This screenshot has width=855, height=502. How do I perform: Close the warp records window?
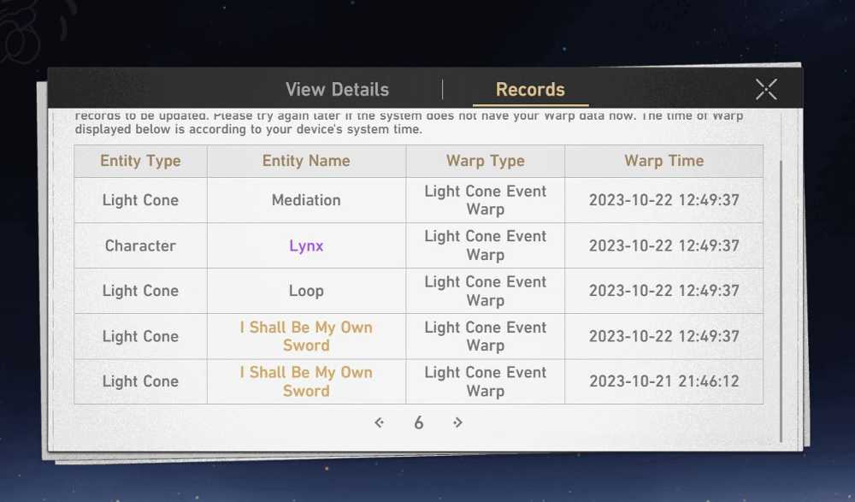[766, 90]
